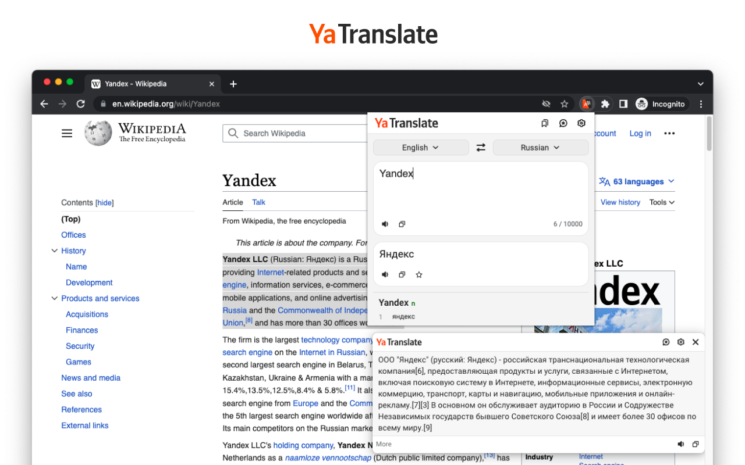Open the Tools menu on Wikipedia page
Screen dimensions: 745x465
tap(661, 202)
